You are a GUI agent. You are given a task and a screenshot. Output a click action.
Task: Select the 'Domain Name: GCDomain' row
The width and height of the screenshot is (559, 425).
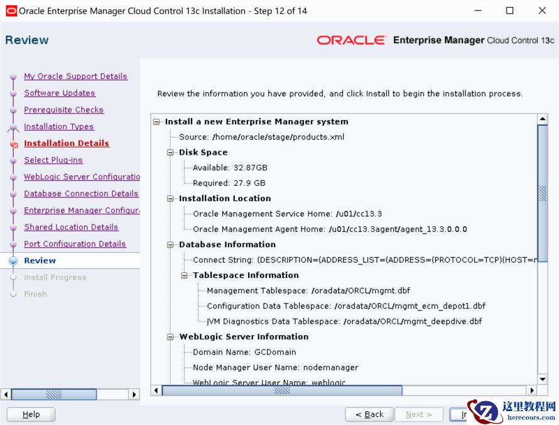244,352
